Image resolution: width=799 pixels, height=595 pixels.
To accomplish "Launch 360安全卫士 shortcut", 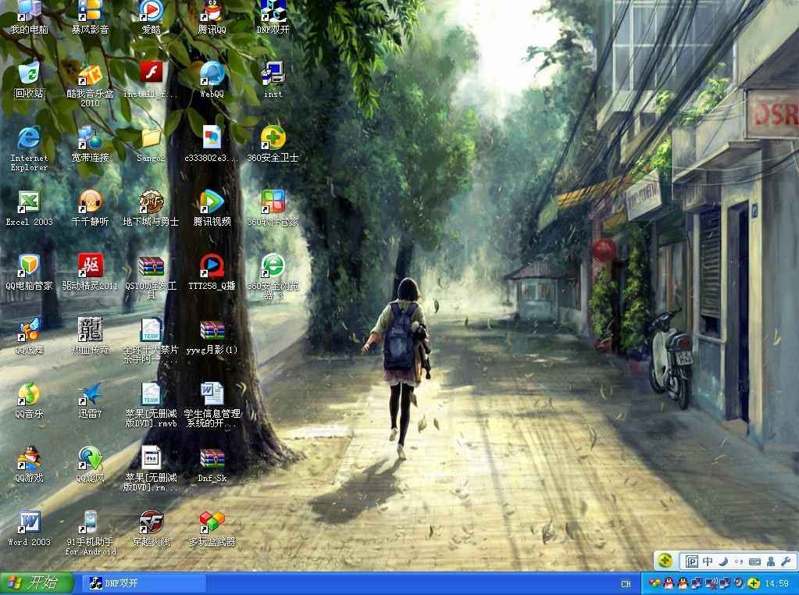I will click(273, 144).
